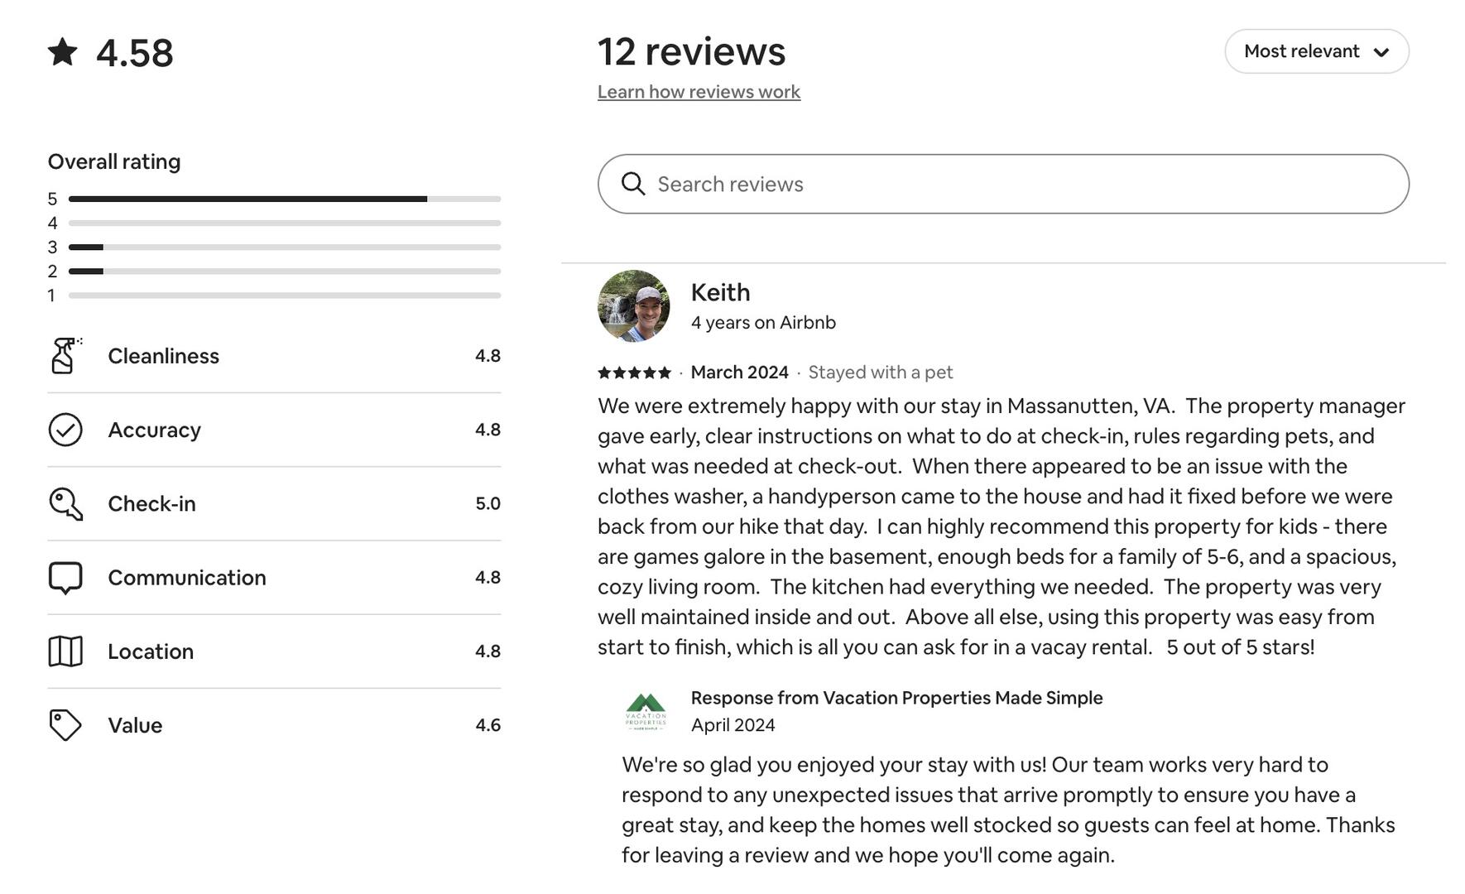The height and width of the screenshot is (894, 1465).
Task: Click the Vacation Properties Made Simple logo
Action: tap(646, 712)
